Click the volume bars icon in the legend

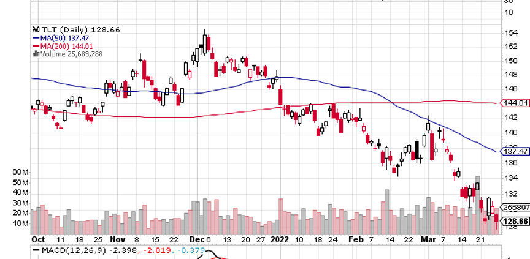pyautogui.click(x=35, y=54)
